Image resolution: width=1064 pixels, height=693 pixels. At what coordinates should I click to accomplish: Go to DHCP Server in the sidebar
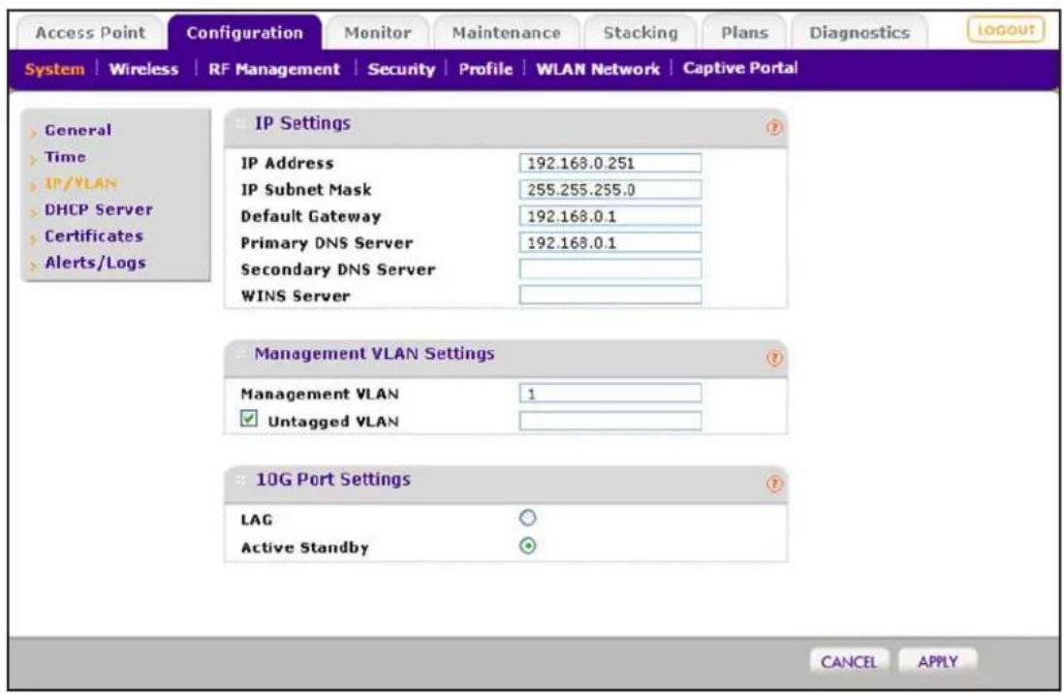click(99, 209)
